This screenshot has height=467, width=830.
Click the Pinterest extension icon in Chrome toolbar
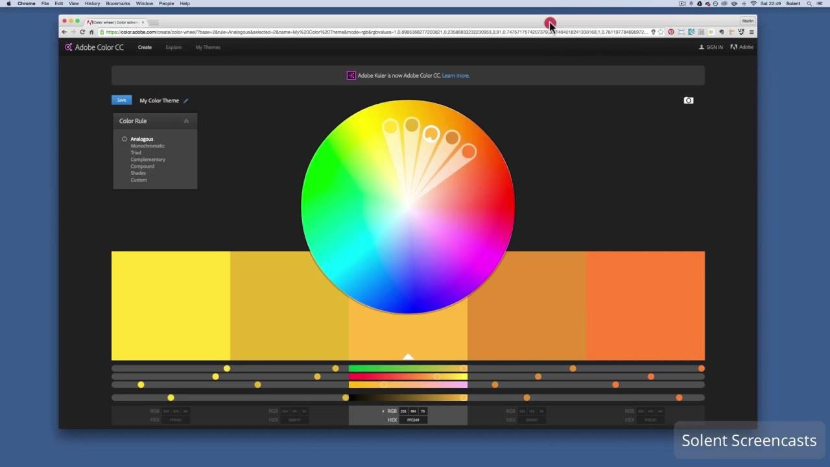tap(671, 32)
